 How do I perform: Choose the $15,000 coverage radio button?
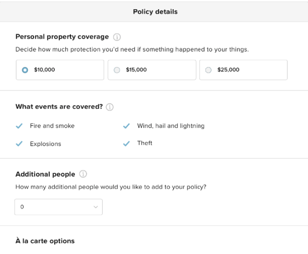117,70
